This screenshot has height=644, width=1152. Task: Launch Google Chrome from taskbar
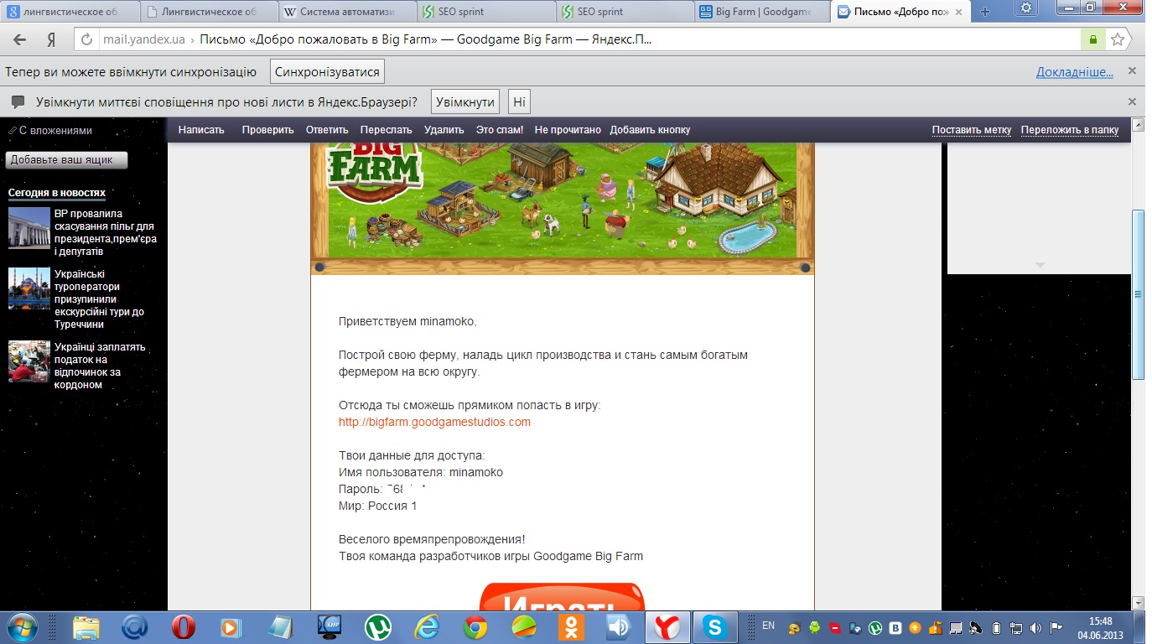(x=475, y=627)
